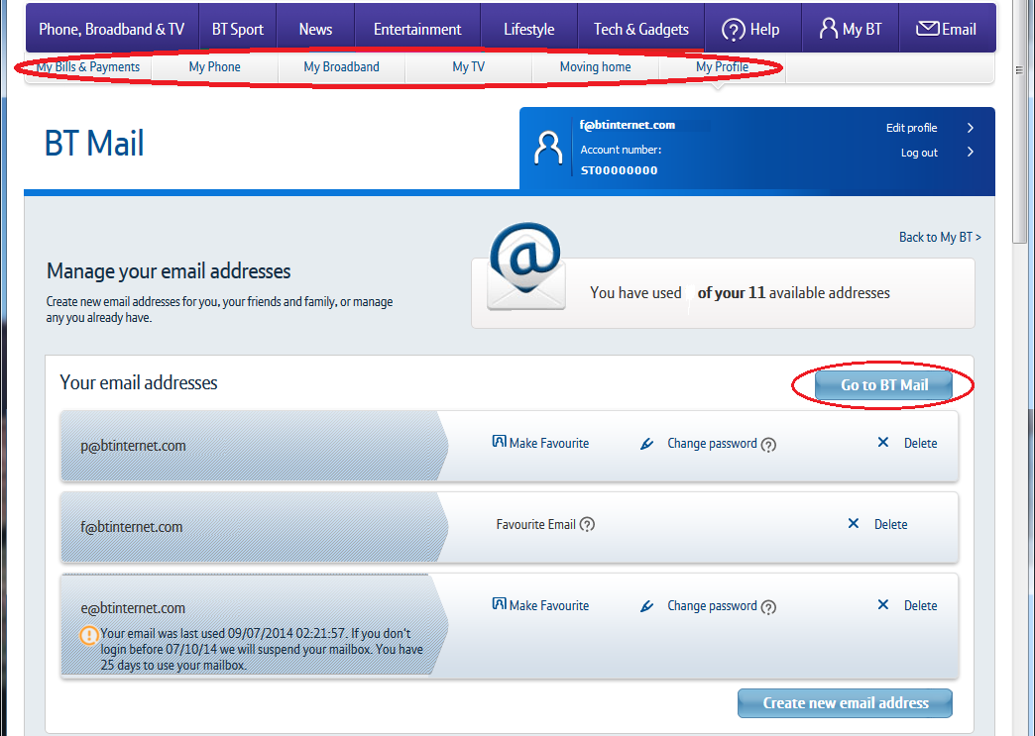Expand the Edit profile chevron arrow
This screenshot has height=736, width=1035.
coord(970,128)
